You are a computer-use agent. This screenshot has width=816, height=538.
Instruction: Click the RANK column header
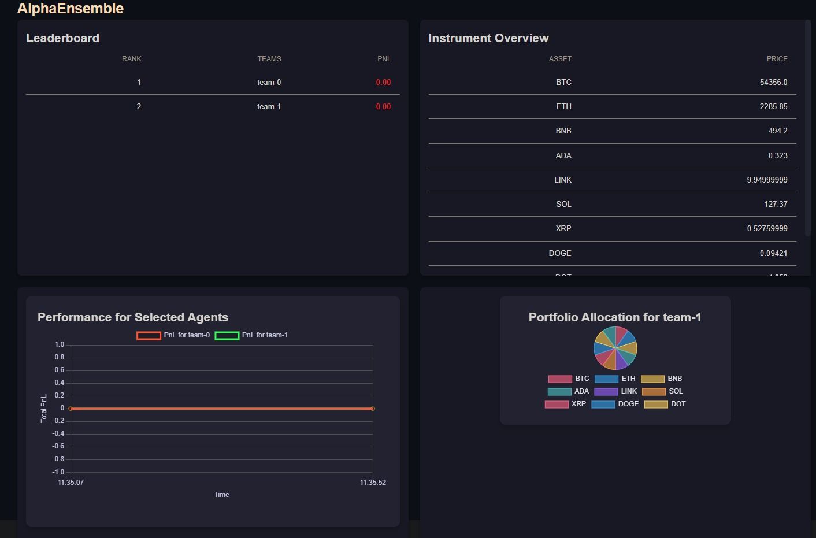point(132,59)
